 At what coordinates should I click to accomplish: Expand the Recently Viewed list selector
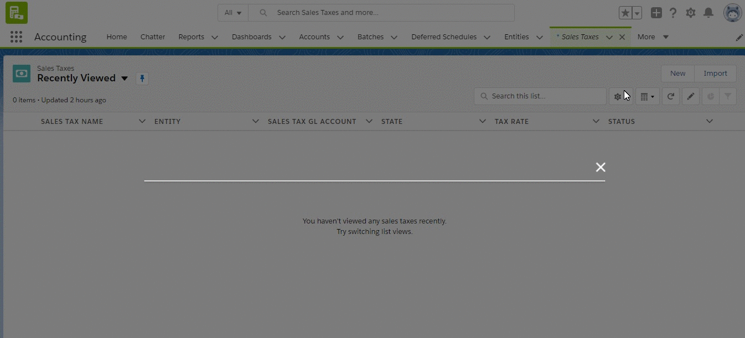(125, 79)
